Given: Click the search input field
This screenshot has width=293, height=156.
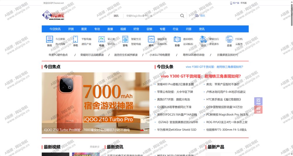Looking at the screenshot, I should point(151,16).
